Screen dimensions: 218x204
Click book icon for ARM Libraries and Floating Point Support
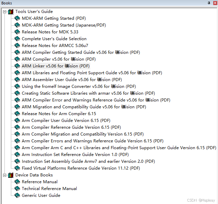[x=17, y=73]
